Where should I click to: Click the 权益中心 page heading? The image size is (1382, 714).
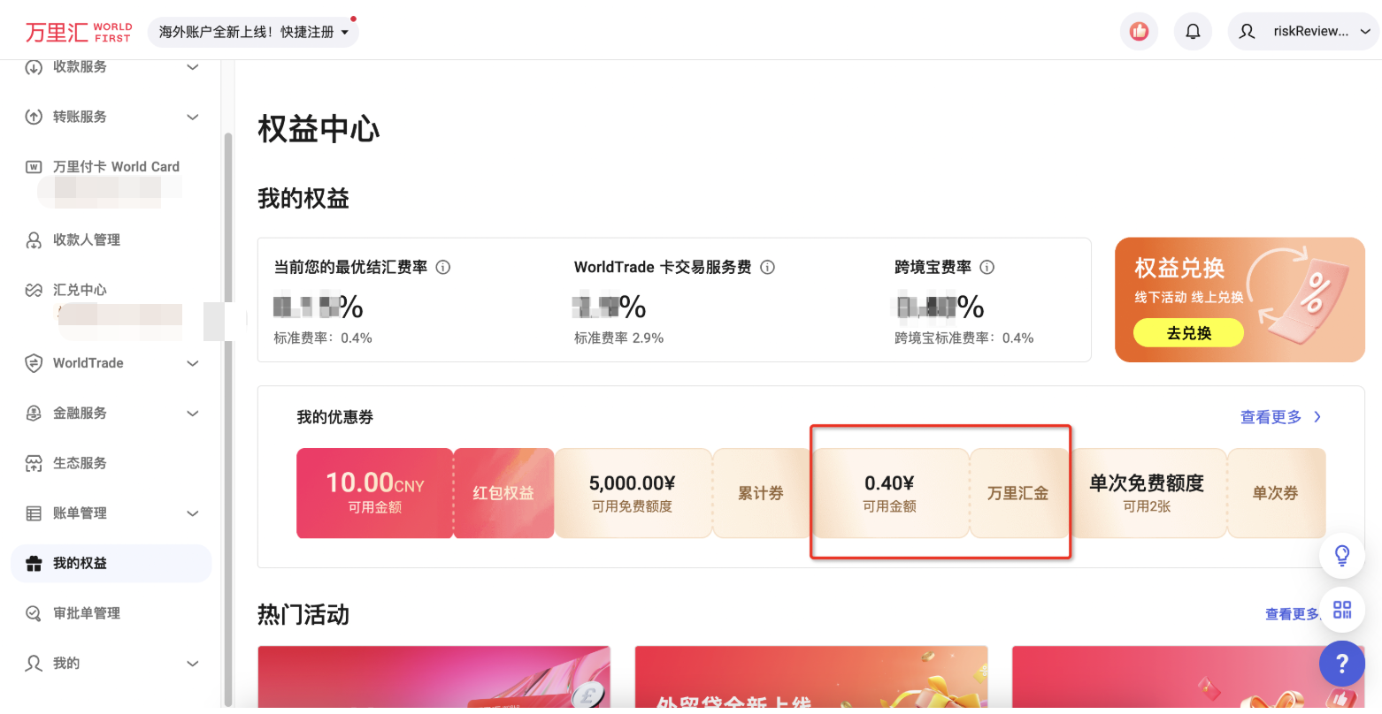point(319,130)
